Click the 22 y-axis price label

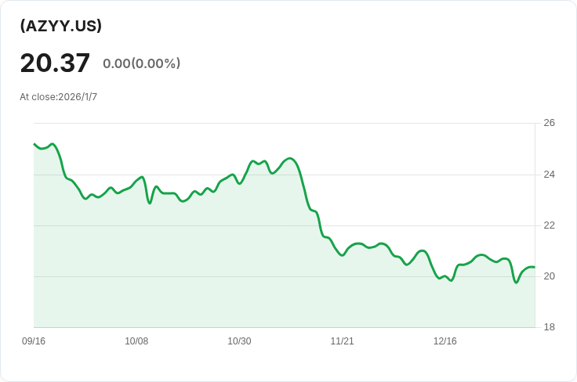point(549,225)
